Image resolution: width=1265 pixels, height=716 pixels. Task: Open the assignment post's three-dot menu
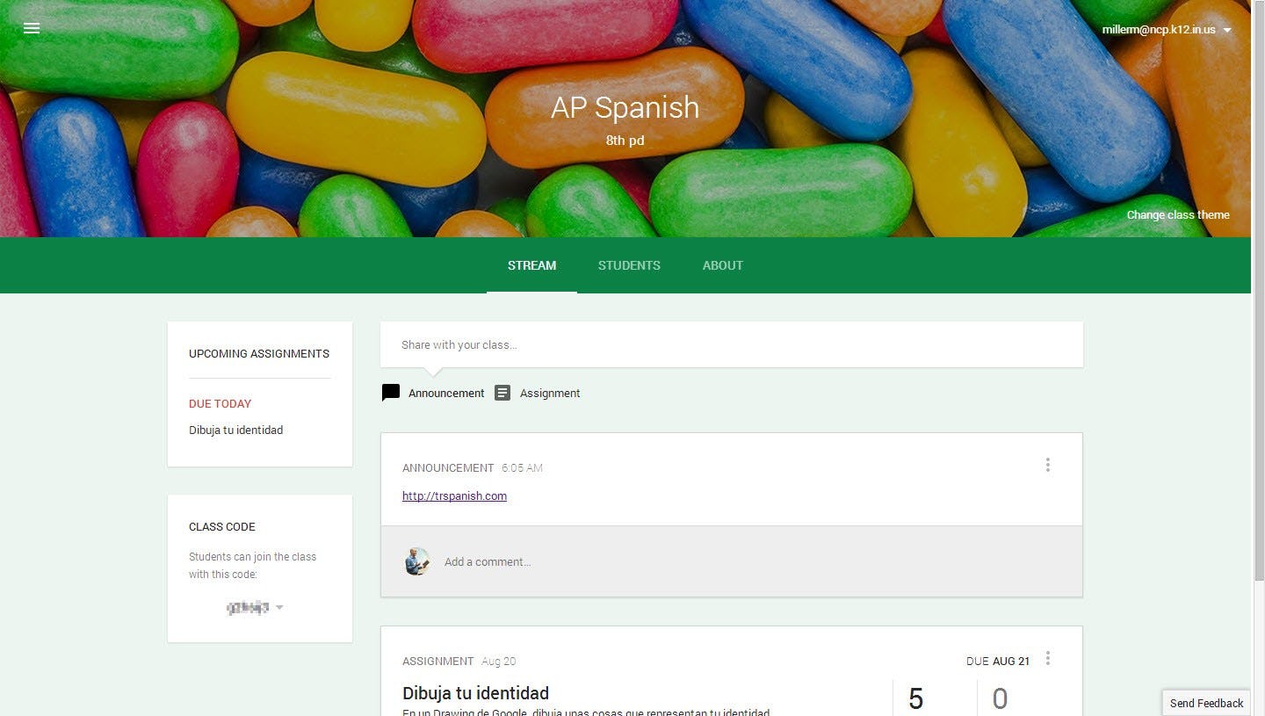(x=1047, y=658)
